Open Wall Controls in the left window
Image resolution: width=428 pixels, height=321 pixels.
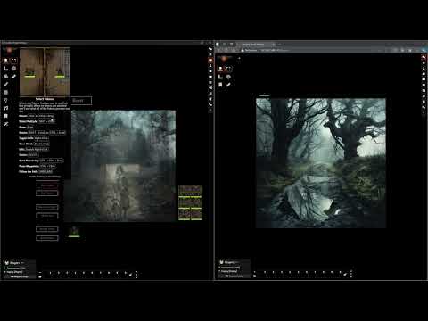[x=6, y=93]
